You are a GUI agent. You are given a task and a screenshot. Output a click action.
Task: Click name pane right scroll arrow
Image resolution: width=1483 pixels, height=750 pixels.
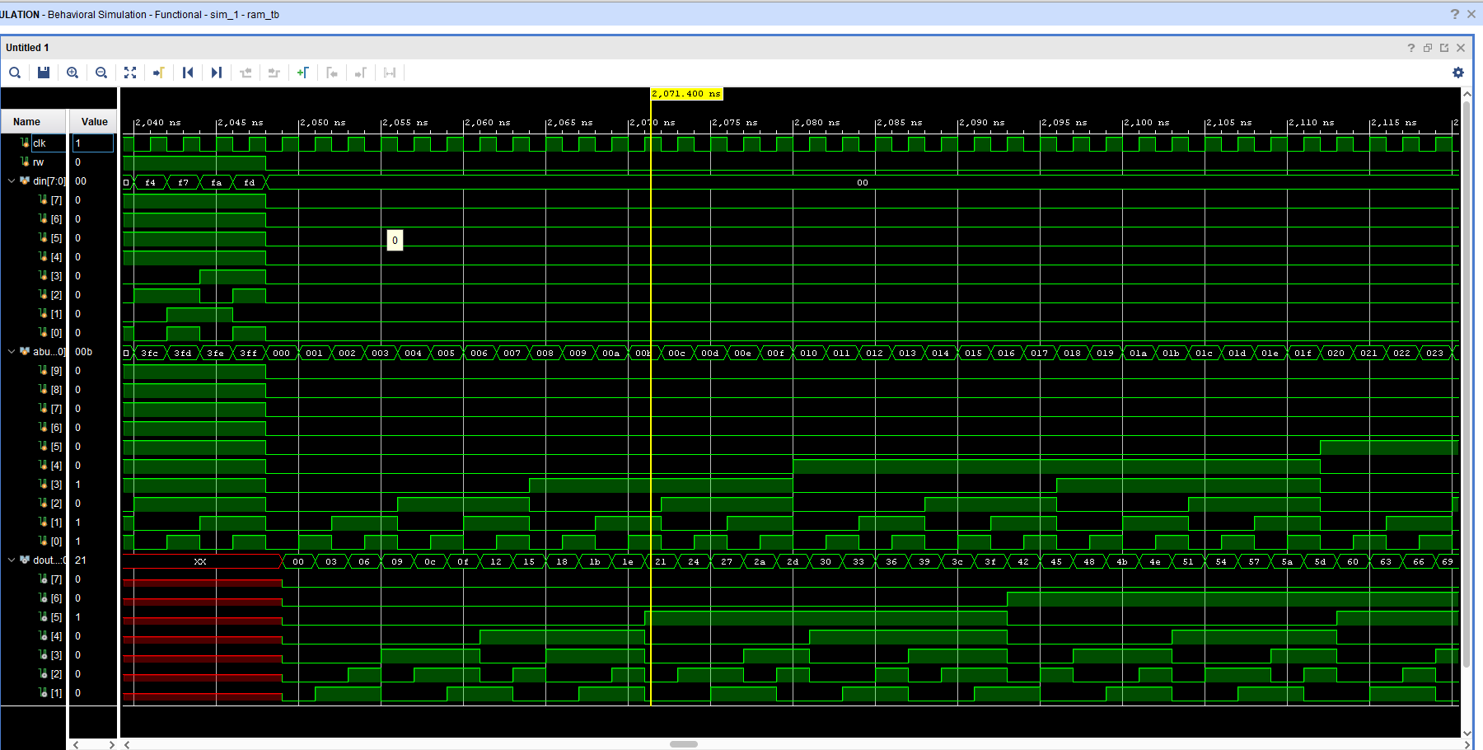pyautogui.click(x=112, y=744)
